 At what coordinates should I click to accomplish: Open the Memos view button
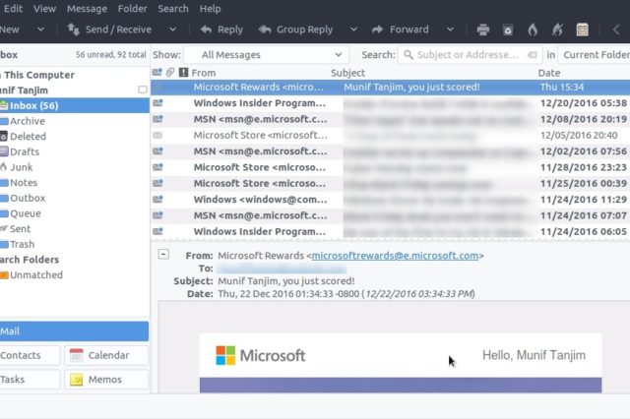106,380
